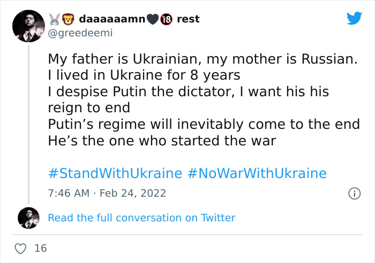Open the author's large profile avatar
This screenshot has width=375, height=263.
(28, 26)
